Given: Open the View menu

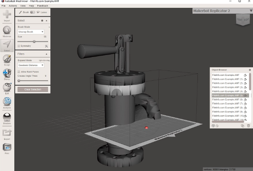Looking at the screenshot, I should coord(23,6).
